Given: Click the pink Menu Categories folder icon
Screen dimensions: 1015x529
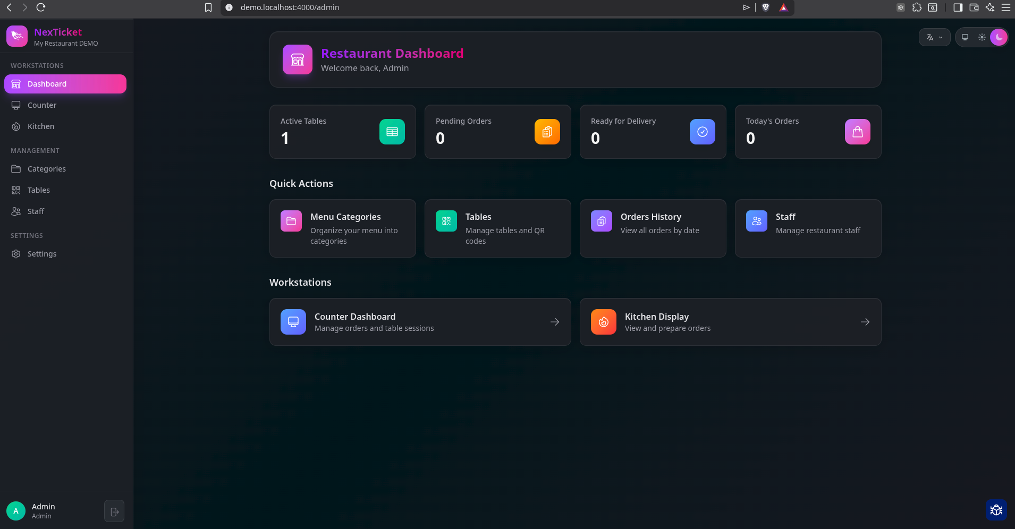Looking at the screenshot, I should point(291,220).
